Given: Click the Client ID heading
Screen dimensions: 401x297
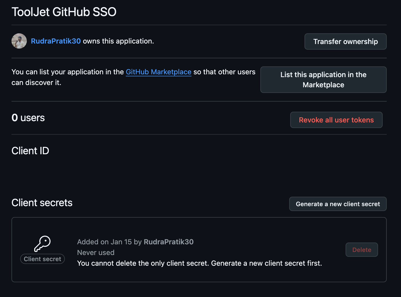Looking at the screenshot, I should pos(30,151).
